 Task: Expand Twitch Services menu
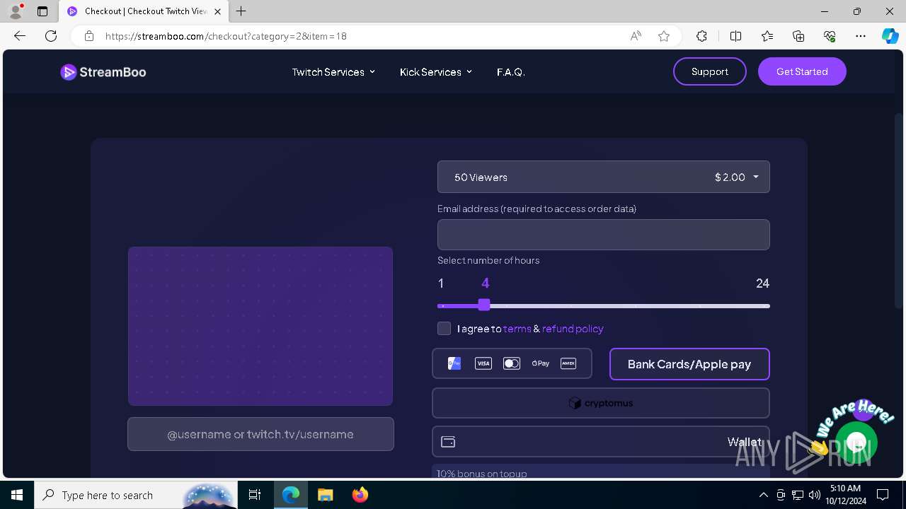pyautogui.click(x=333, y=72)
